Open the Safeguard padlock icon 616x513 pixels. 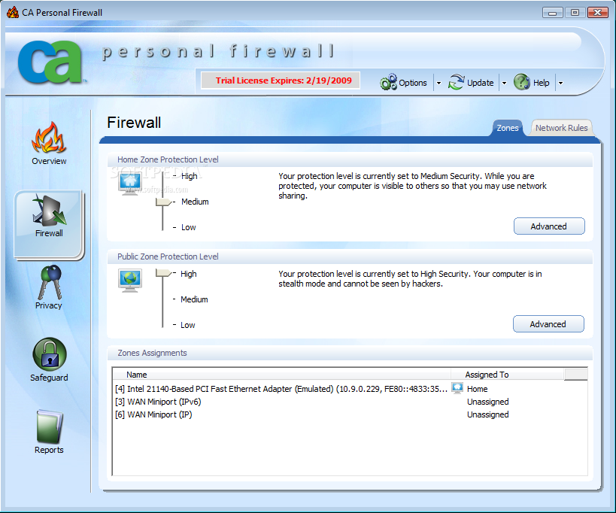50,354
